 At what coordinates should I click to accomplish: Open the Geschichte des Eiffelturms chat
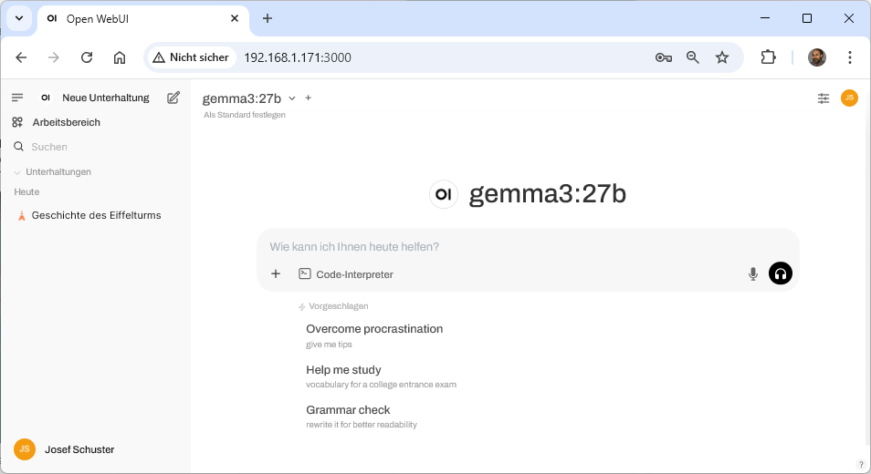tap(96, 215)
